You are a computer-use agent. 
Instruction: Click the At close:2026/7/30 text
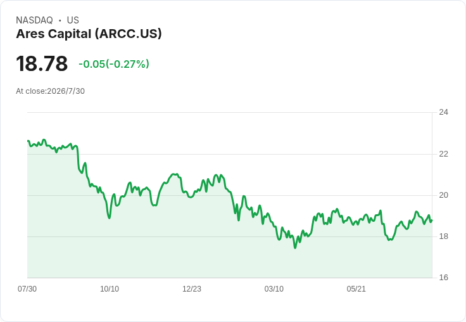(x=50, y=91)
